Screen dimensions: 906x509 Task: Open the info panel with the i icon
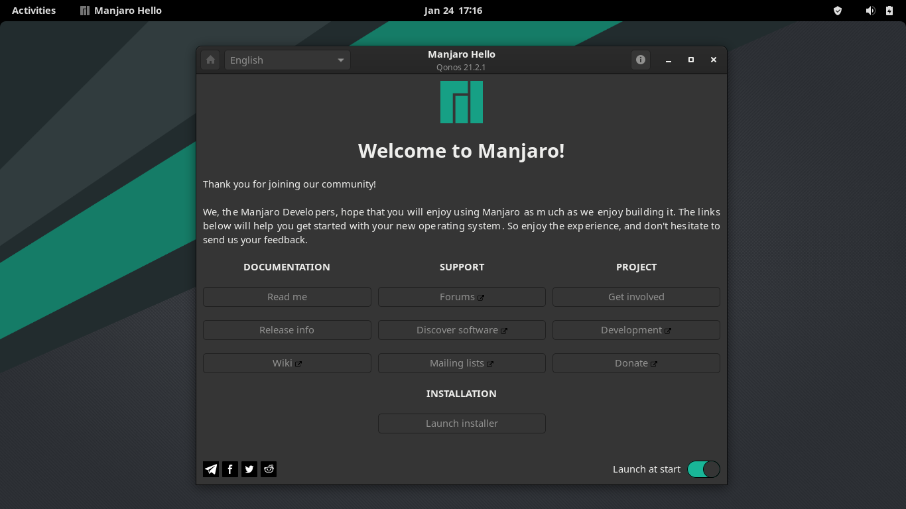[x=640, y=60]
